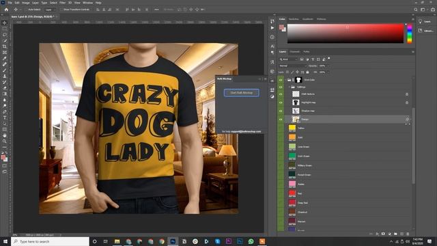
Task: Select the Eraser tool
Action: [5, 88]
